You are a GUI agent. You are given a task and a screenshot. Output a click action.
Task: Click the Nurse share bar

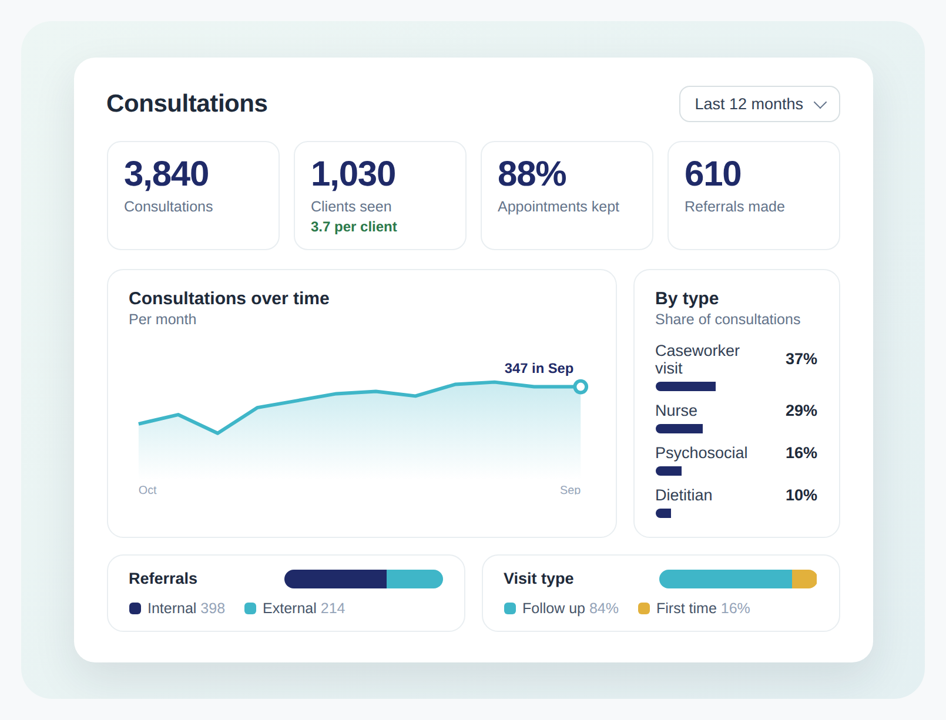pyautogui.click(x=679, y=429)
